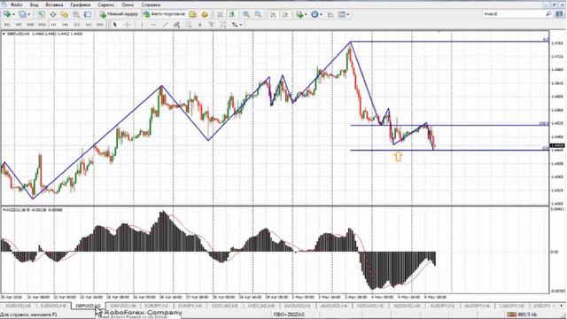Select the text 'A' tool
Viewport: 567px width, 319px height.
tap(199, 25)
